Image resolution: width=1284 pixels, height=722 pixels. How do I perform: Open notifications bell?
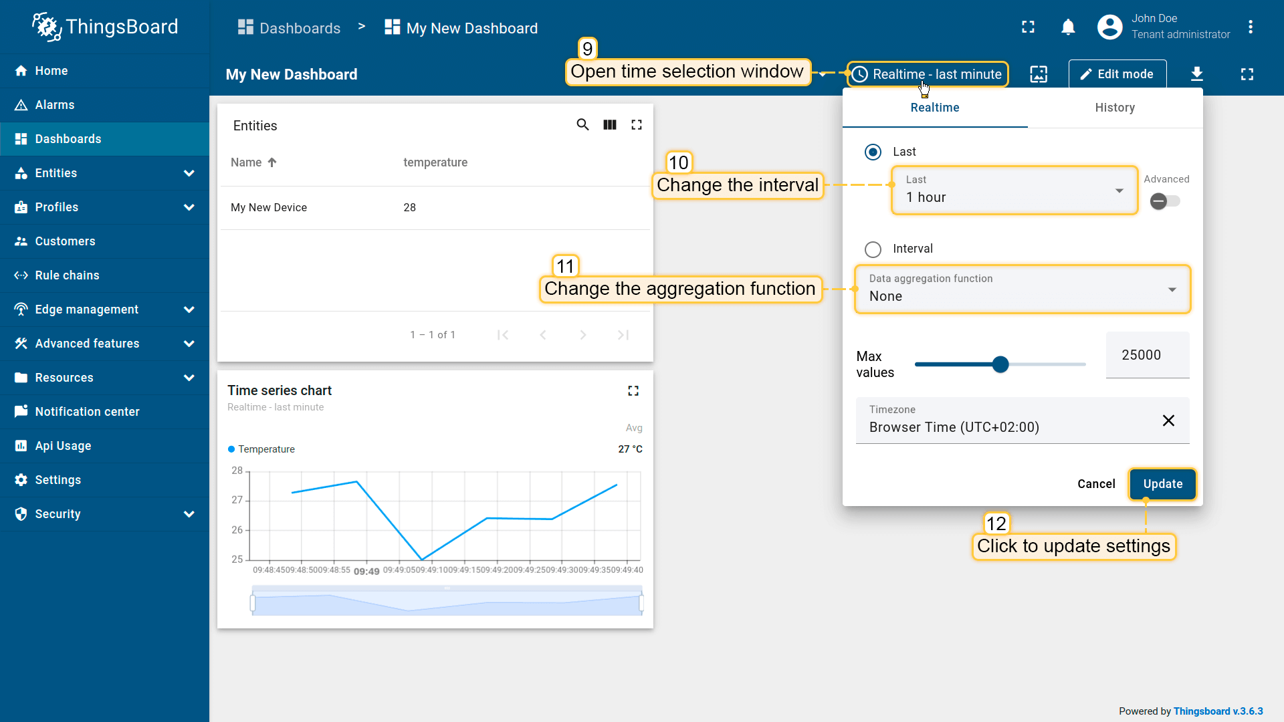[x=1068, y=27]
